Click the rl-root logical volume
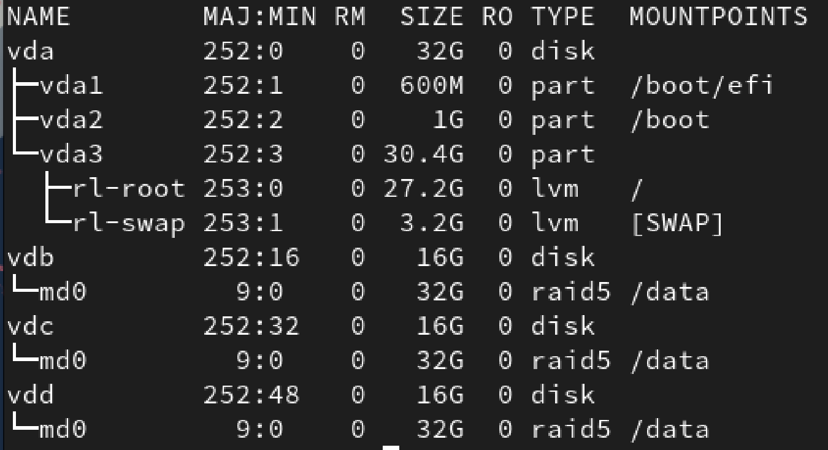The image size is (828, 450). tap(128, 189)
